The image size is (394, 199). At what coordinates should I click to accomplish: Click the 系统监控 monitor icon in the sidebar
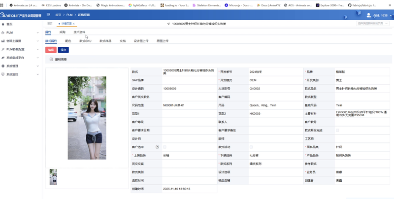3,74
